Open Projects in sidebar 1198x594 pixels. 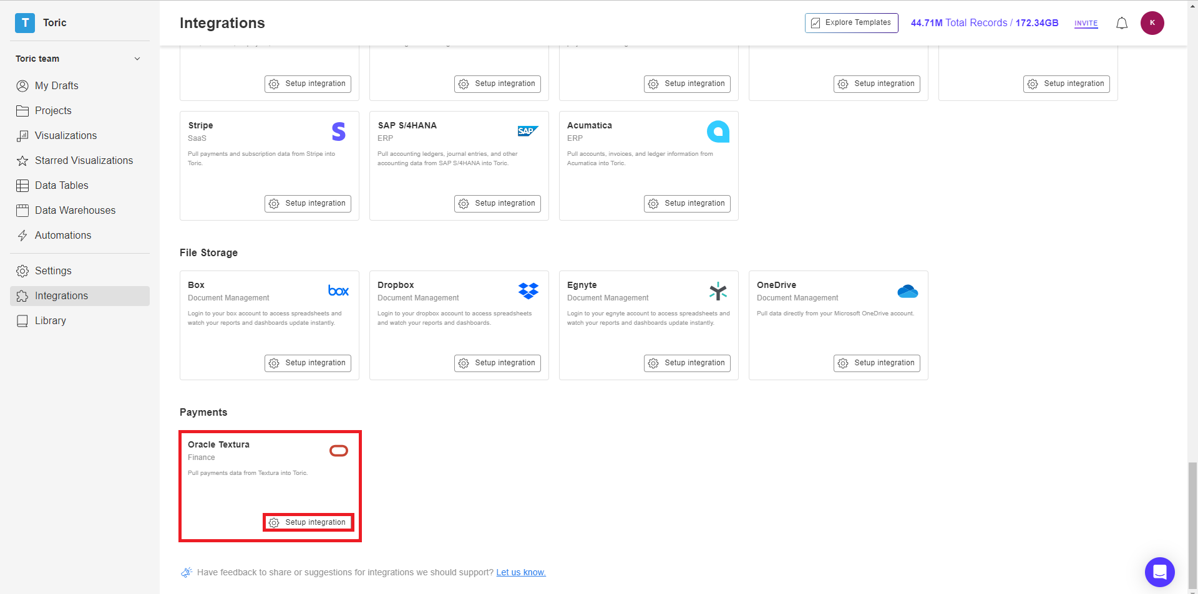[80, 110]
